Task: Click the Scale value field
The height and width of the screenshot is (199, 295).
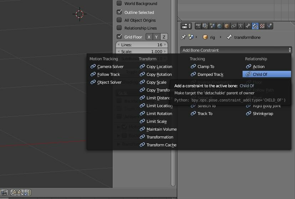Action: [x=142, y=51]
